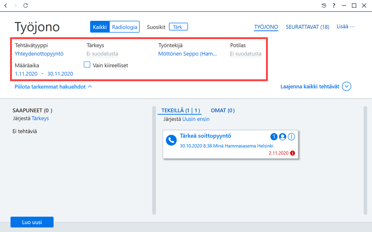This screenshot has height=232, width=372.
Task: Switch to the SEURATTAVAT (18) tab
Action: (308, 27)
